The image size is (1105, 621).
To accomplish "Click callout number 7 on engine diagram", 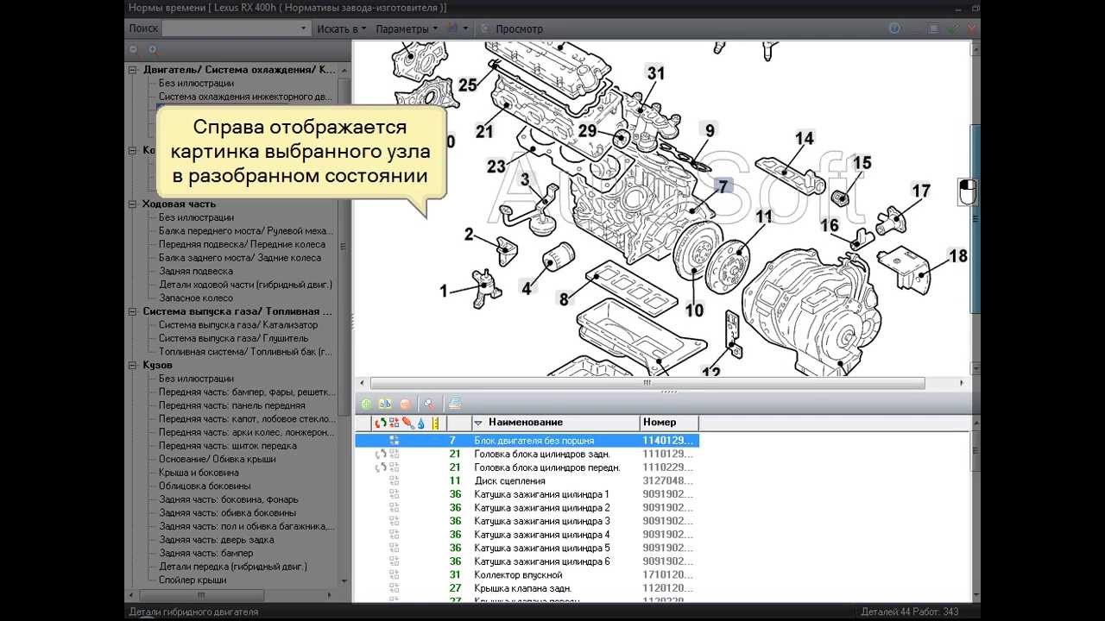I will pyautogui.click(x=723, y=186).
